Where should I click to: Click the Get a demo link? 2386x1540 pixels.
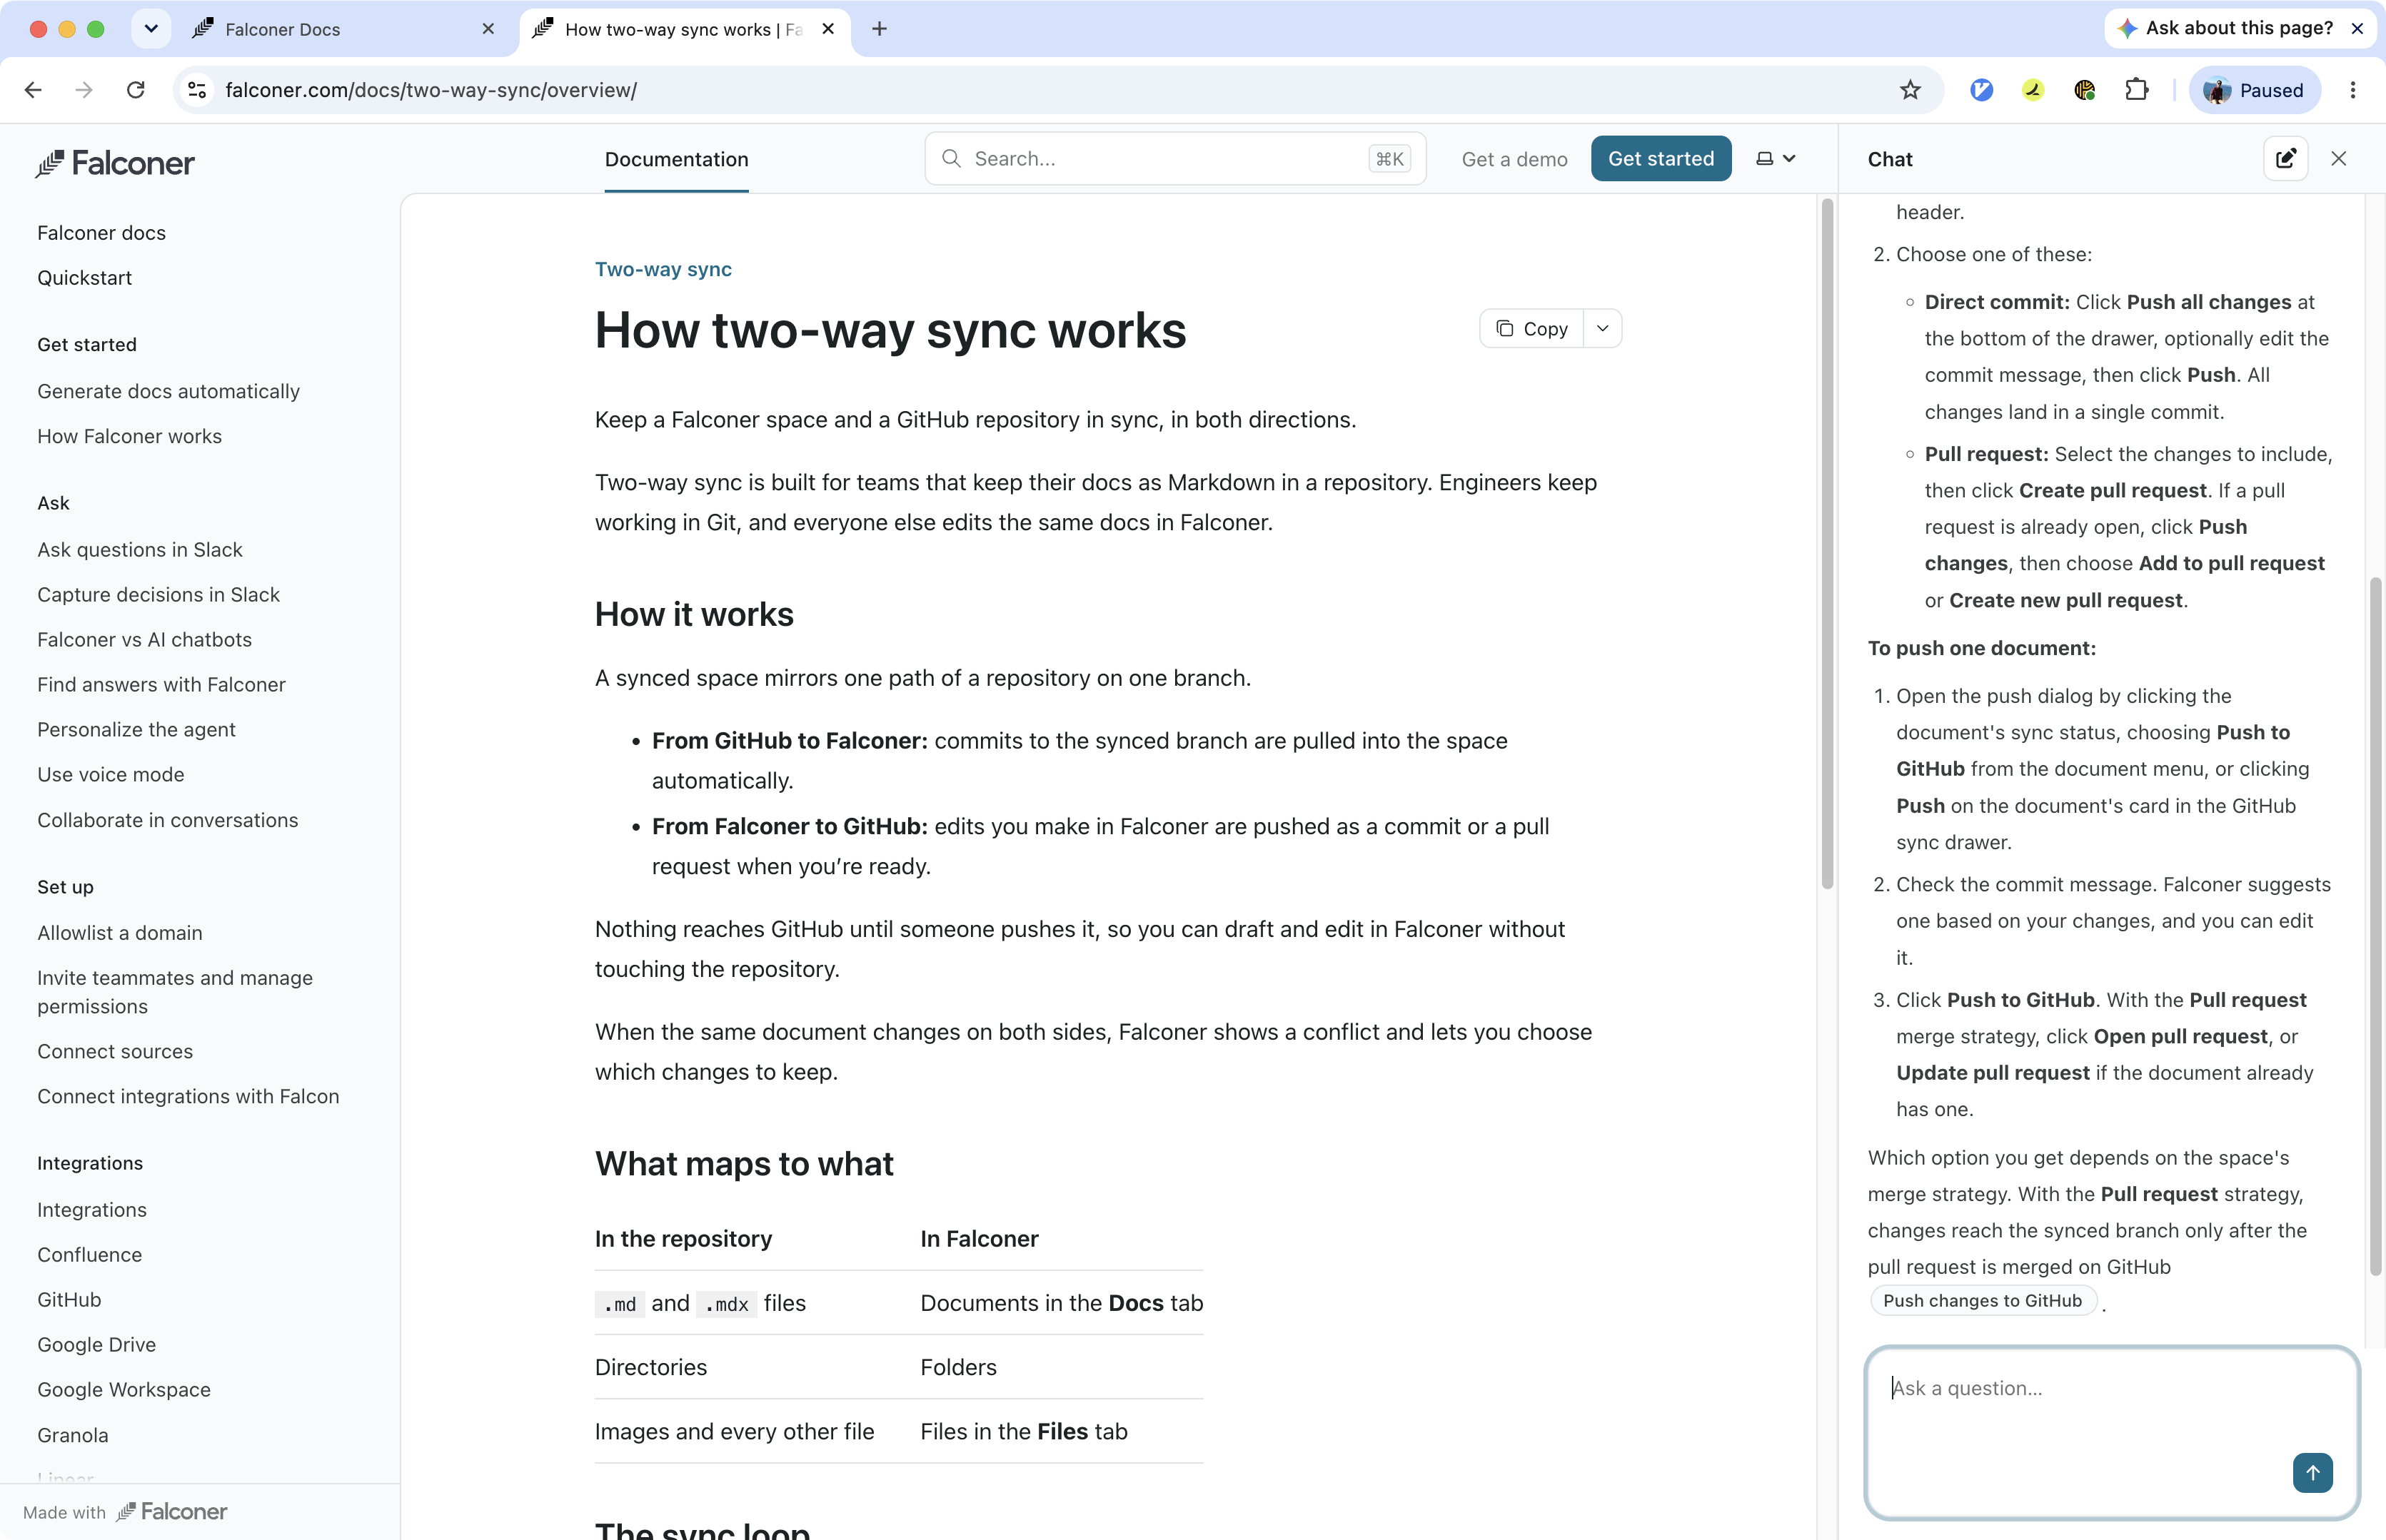click(1514, 159)
